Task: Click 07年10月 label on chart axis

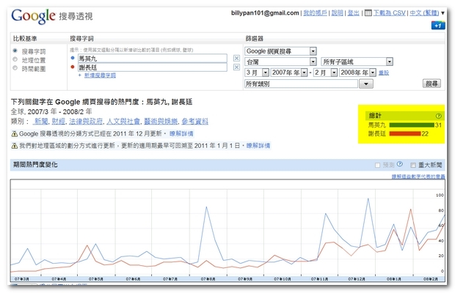Action: (x=283, y=279)
